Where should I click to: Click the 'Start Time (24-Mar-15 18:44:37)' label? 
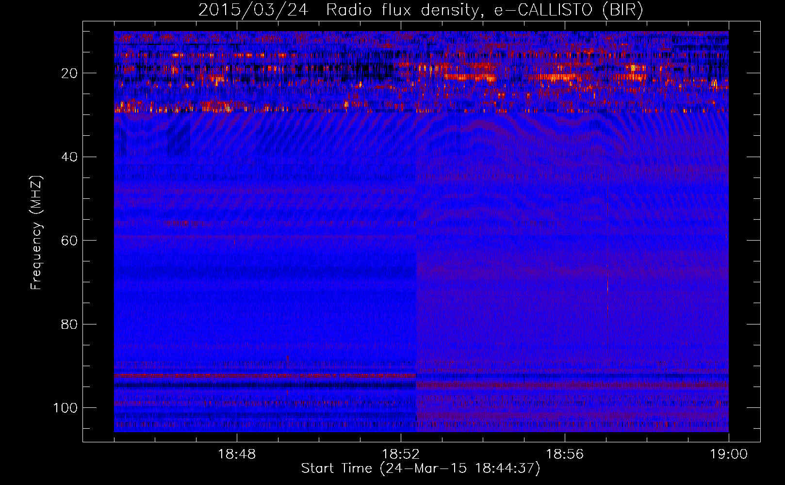[x=421, y=469]
